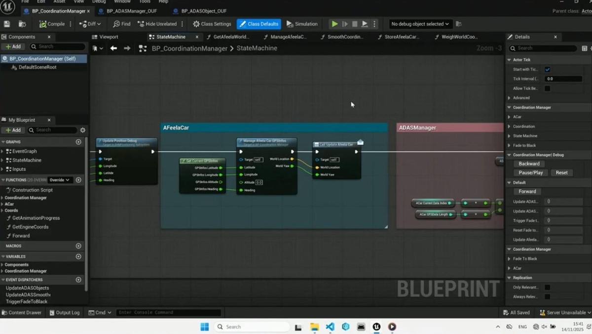592x334 pixels.
Task: Click the Save blueprint icon
Action: click(x=7, y=24)
